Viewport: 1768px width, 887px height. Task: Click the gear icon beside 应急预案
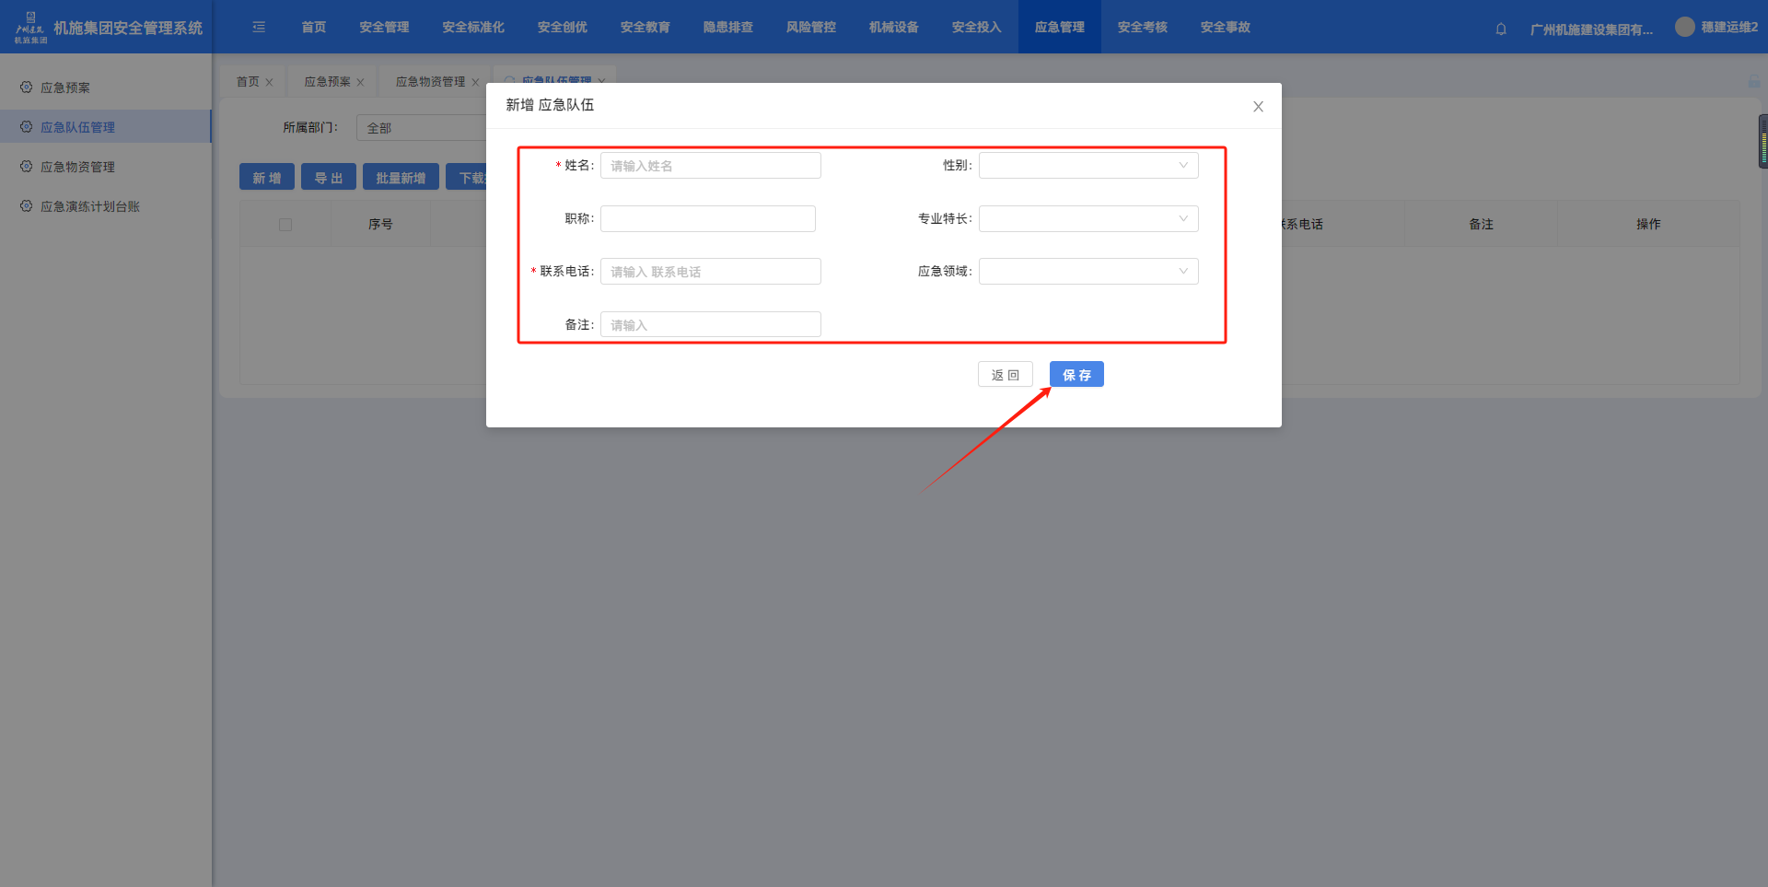point(27,88)
